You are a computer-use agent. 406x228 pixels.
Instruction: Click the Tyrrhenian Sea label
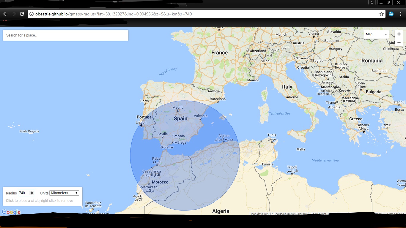pos(280,113)
